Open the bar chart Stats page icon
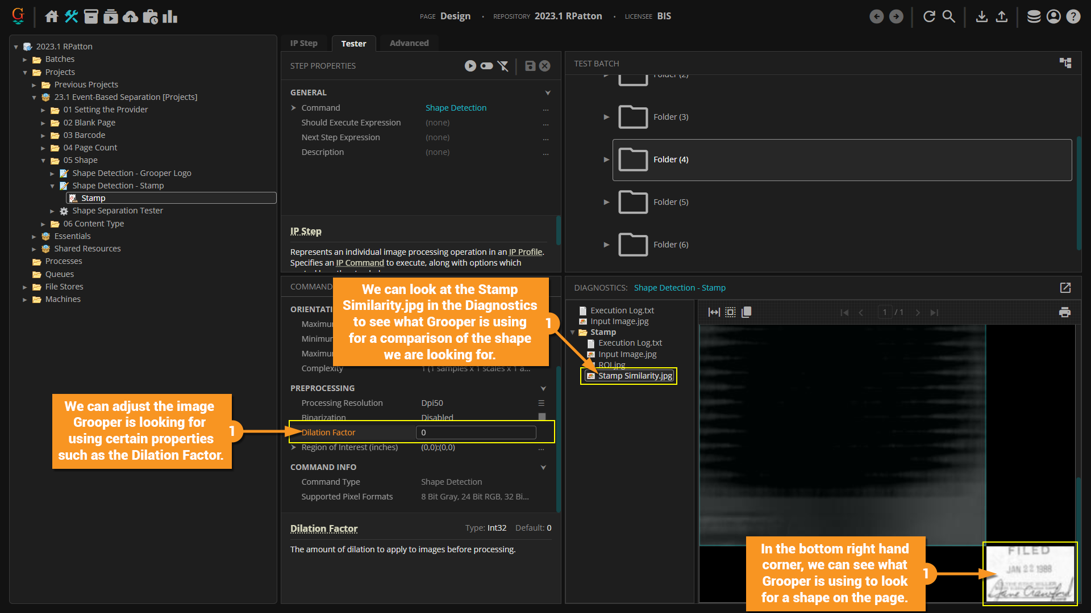This screenshot has height=613, width=1091. [170, 16]
